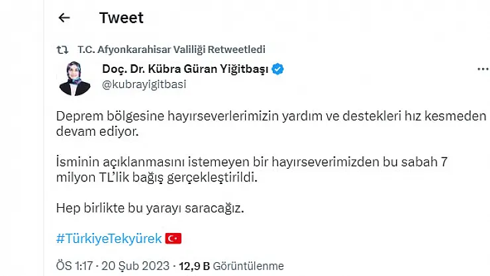Click the "Görüntülenme" label
Screen dimensions: 490x276
tap(248, 266)
